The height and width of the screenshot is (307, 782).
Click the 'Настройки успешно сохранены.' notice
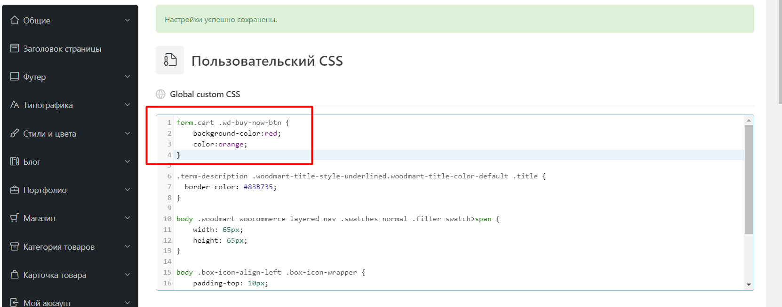coord(221,19)
